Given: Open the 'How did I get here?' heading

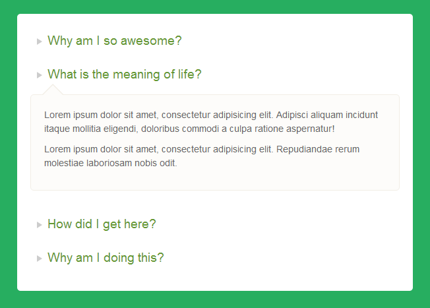Looking at the screenshot, I should [x=102, y=224].
